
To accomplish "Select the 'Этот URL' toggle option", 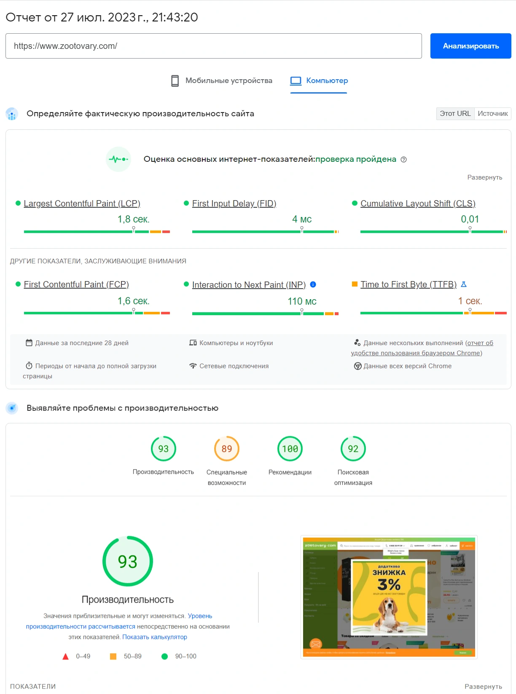I will click(455, 114).
